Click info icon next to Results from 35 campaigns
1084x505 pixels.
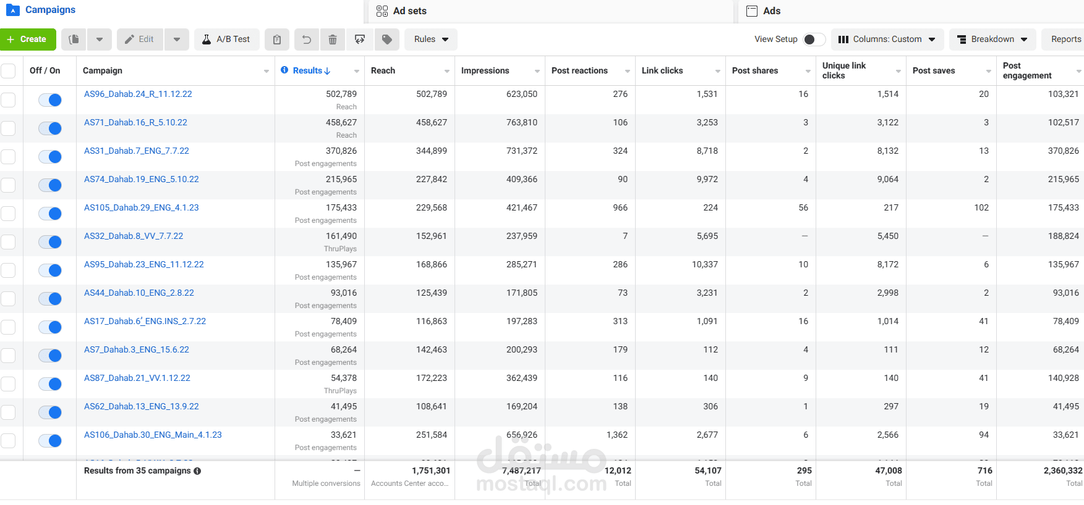[x=197, y=471]
